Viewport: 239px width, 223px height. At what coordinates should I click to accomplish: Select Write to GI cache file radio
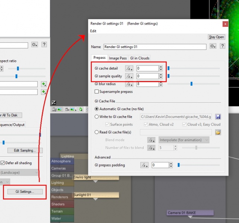pyautogui.click(x=96, y=117)
